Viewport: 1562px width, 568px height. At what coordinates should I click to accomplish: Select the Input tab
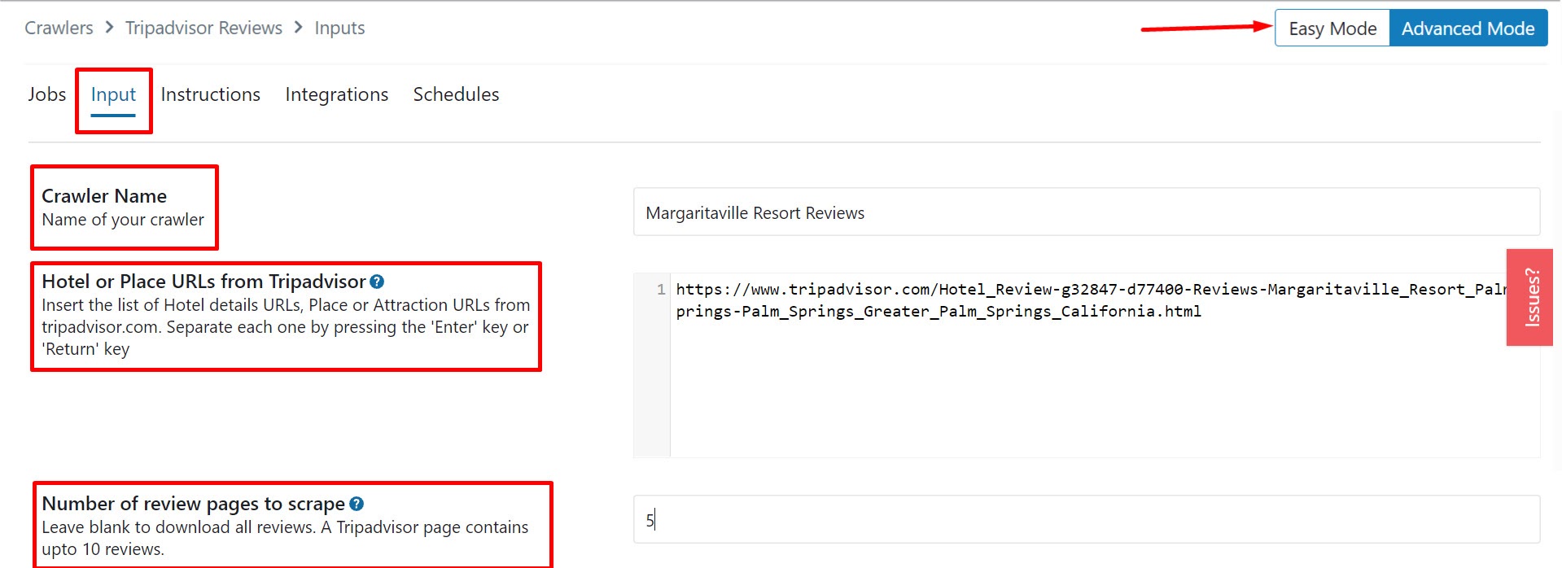(x=113, y=94)
